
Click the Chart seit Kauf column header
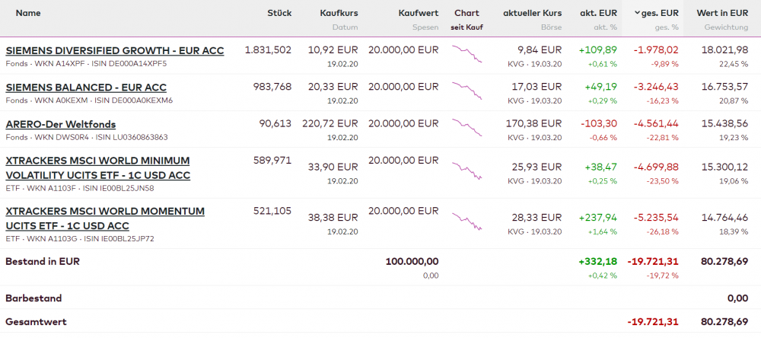tap(466, 14)
